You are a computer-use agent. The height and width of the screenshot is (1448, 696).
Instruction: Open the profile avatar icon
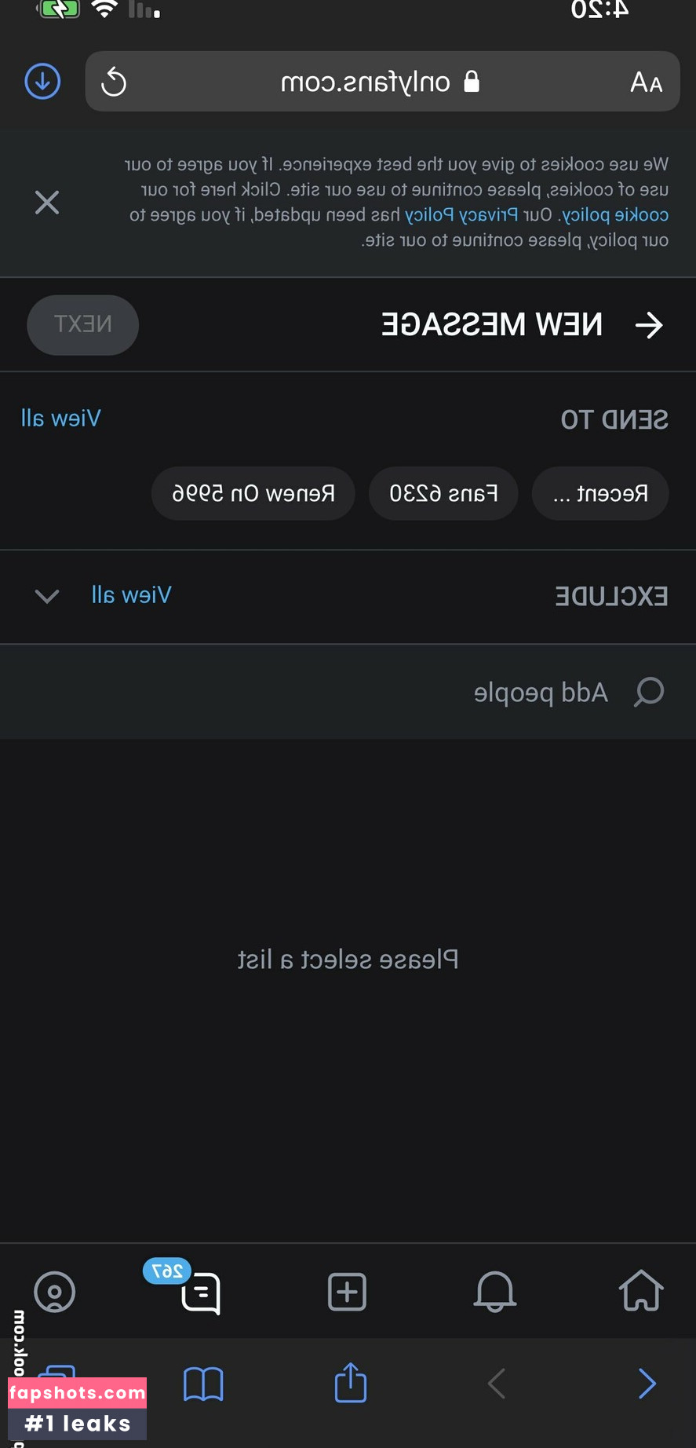[55, 1292]
